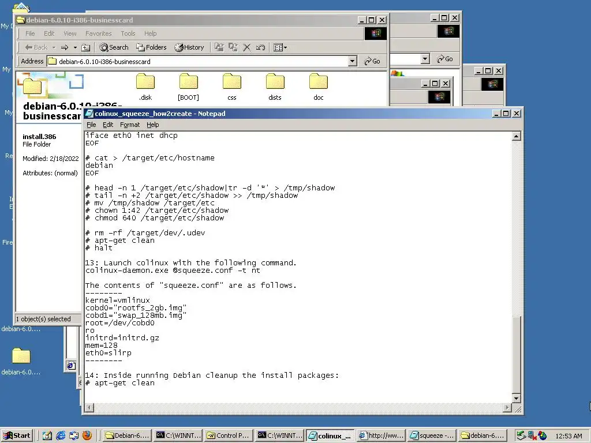
Task: Open Notepad Help menu
Action: pos(152,125)
